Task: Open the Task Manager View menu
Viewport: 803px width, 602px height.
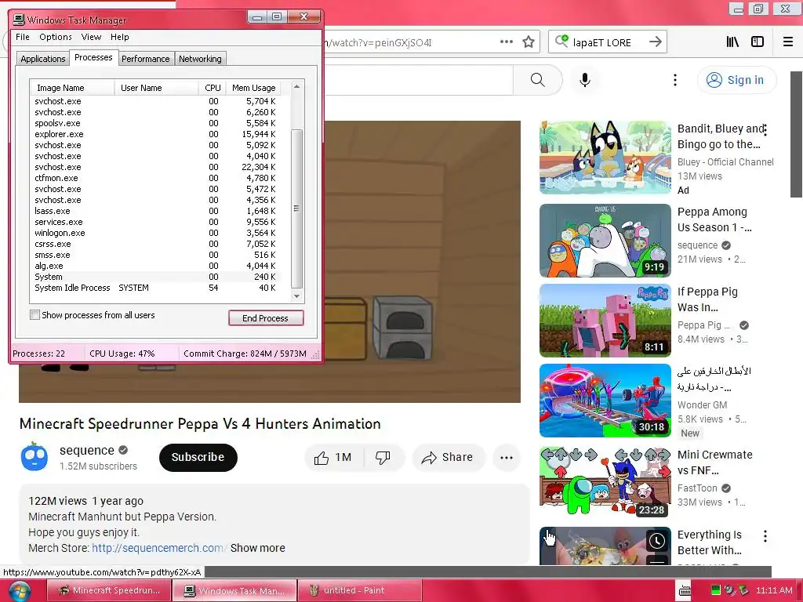Action: (91, 37)
